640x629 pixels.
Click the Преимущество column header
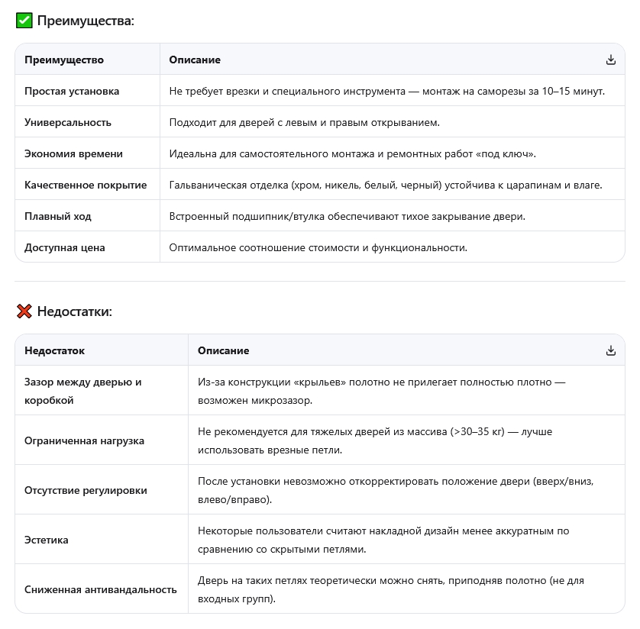[x=64, y=60]
